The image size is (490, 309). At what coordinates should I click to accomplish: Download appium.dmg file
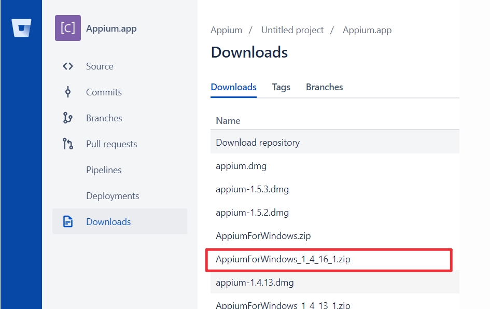point(241,166)
